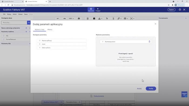
Task: Expand the link tool dropdown arrow
Action: pos(121,19)
